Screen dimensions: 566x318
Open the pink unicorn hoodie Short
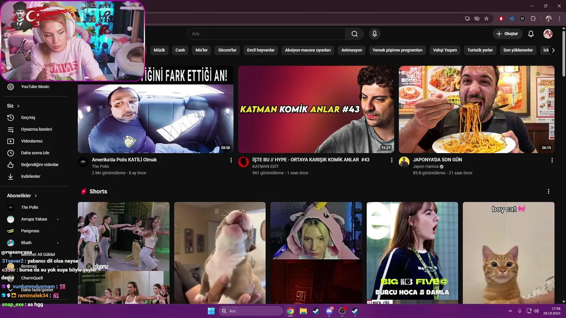coord(316,253)
